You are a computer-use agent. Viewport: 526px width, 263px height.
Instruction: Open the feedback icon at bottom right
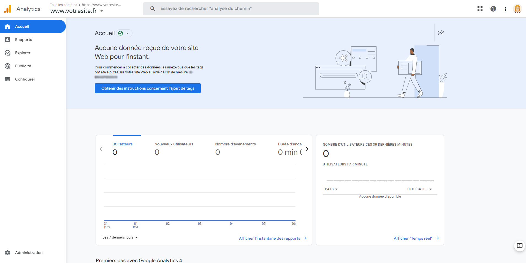(x=520, y=246)
